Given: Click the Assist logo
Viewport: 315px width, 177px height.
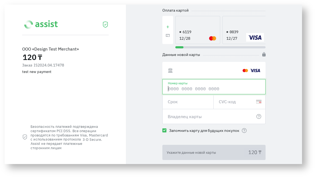Looking at the screenshot, I should tap(41, 24).
